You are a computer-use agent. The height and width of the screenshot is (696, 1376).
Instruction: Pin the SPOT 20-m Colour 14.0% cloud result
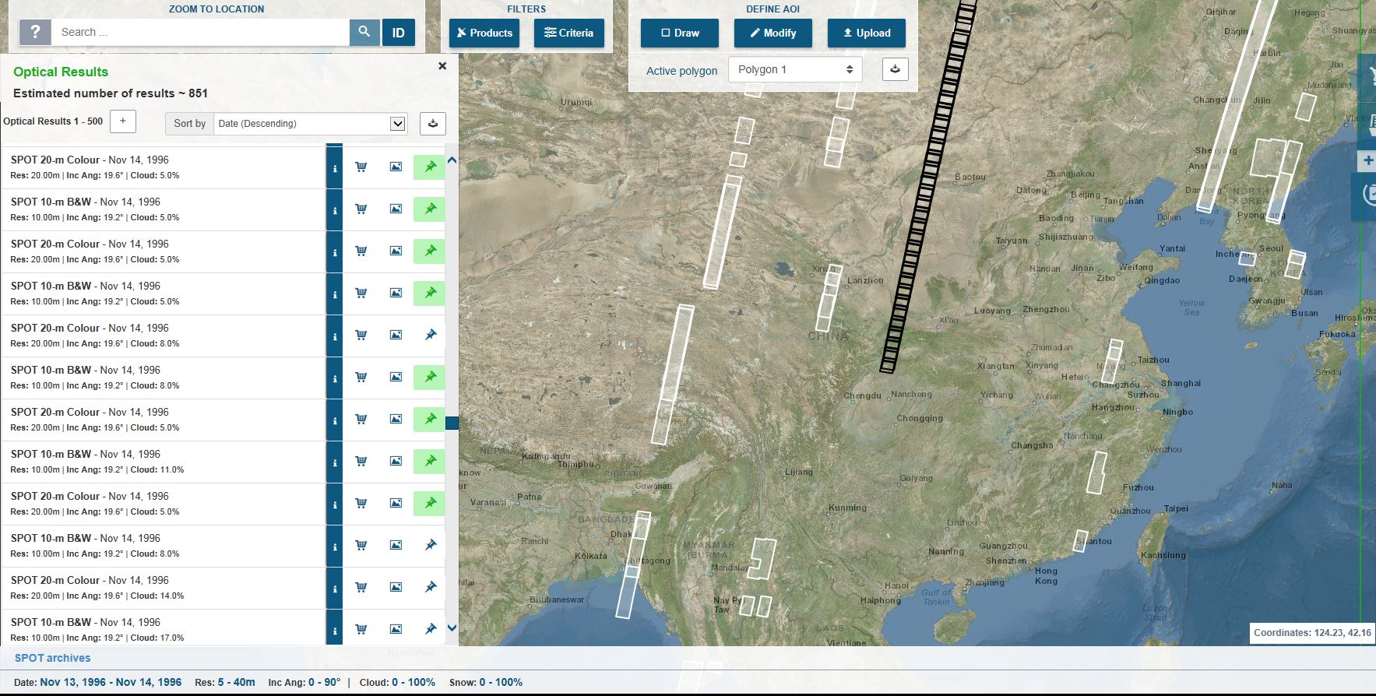pos(430,588)
